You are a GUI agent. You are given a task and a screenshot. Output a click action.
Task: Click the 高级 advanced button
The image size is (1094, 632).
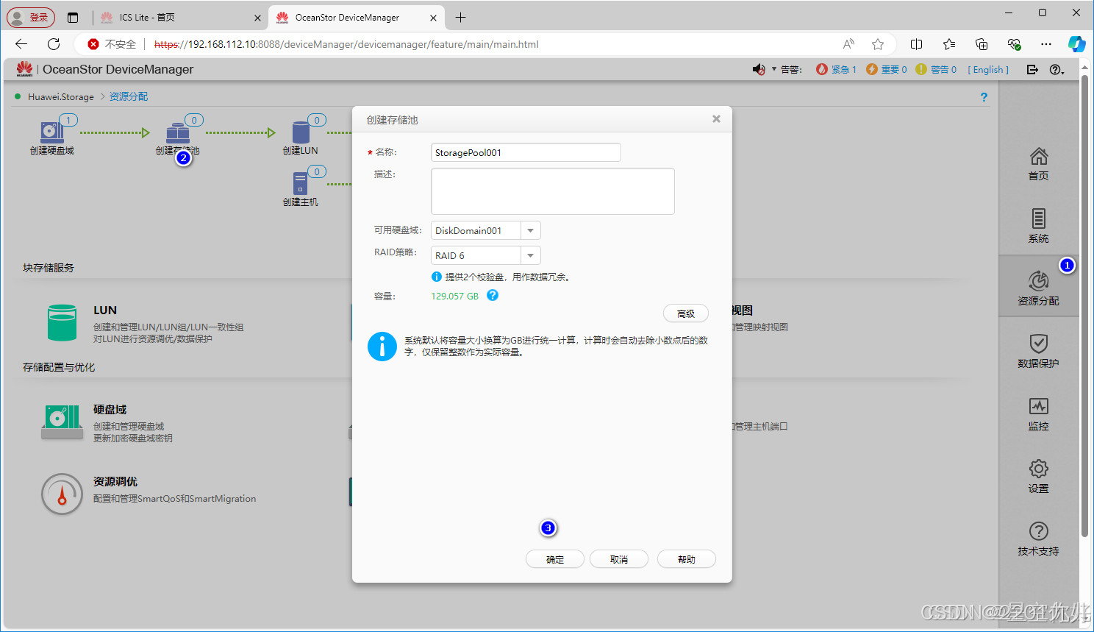coord(686,313)
